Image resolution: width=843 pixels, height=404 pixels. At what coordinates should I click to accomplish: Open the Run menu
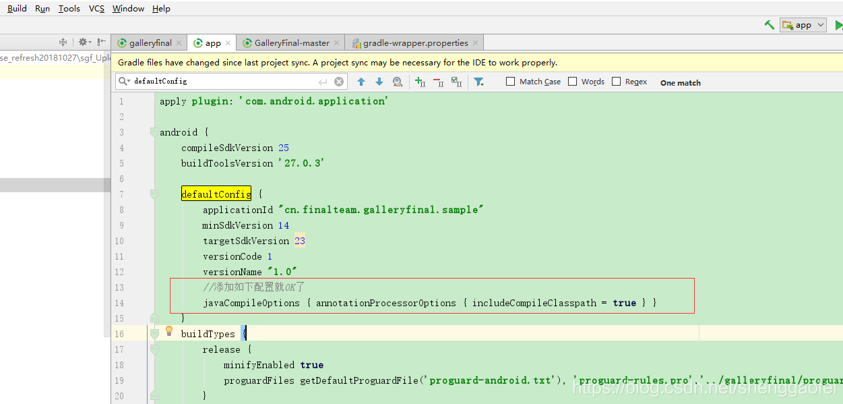(42, 8)
